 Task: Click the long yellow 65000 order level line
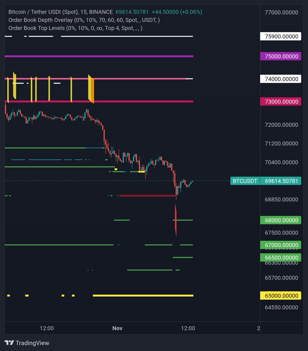(143, 295)
